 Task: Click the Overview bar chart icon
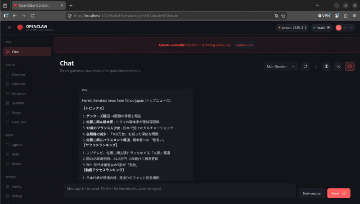pyautogui.click(x=8, y=74)
